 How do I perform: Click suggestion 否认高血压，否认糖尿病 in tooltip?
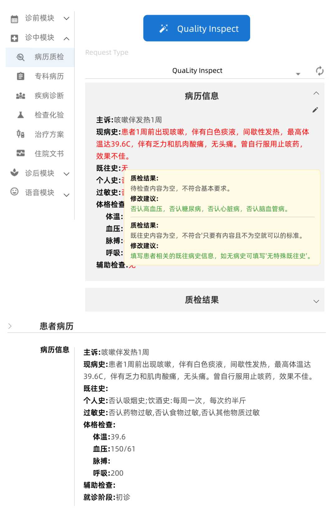point(210,209)
